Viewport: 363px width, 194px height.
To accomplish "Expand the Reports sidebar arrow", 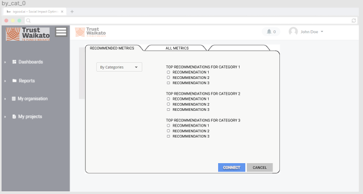I will point(5,81).
